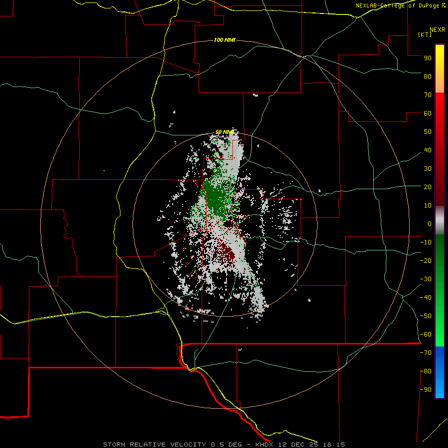Image resolution: width=448 pixels, height=448 pixels.
Task: Click the "50 NMI" range ring label
Action: point(224,132)
